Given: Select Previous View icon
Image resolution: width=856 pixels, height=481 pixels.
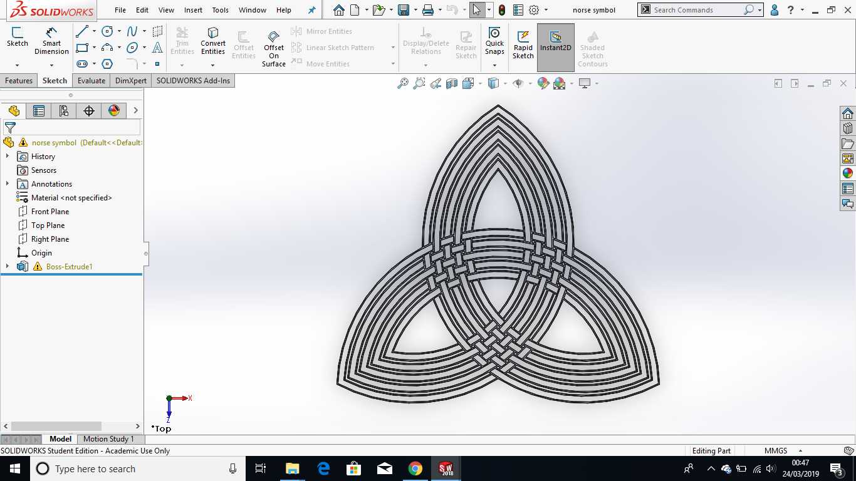Looking at the screenshot, I should (436, 83).
